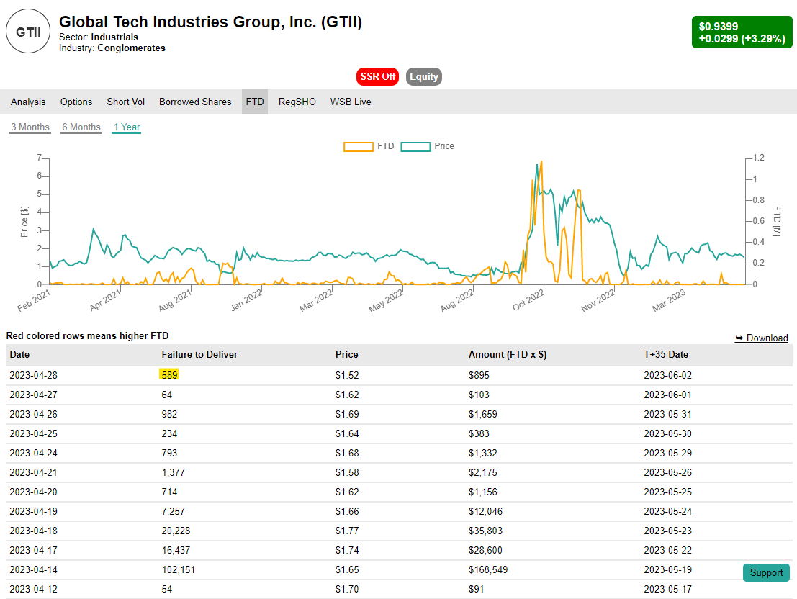Select the FTD tab in the navigation bar
This screenshot has width=797, height=599.
coord(254,102)
